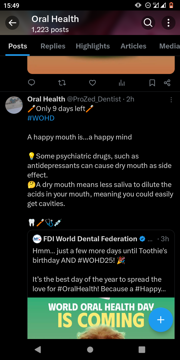
Task: View post analytics bar chart icon
Action: [x=122, y=83]
